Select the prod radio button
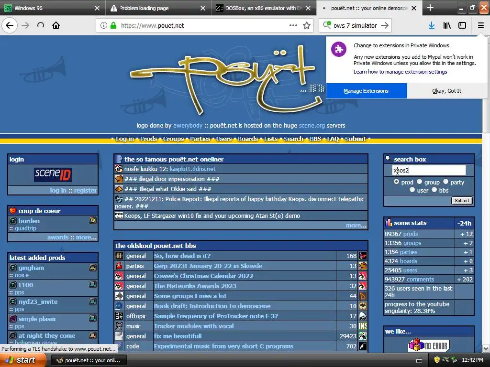The image size is (490, 367). (396, 181)
